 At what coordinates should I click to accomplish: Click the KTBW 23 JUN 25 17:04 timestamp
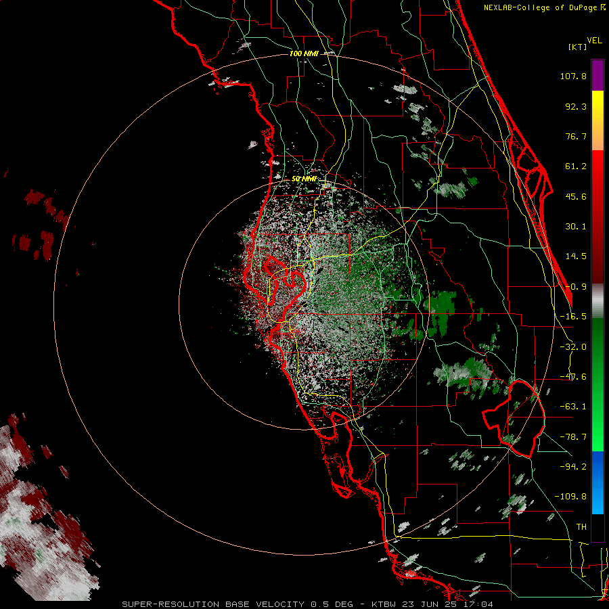pos(432,604)
